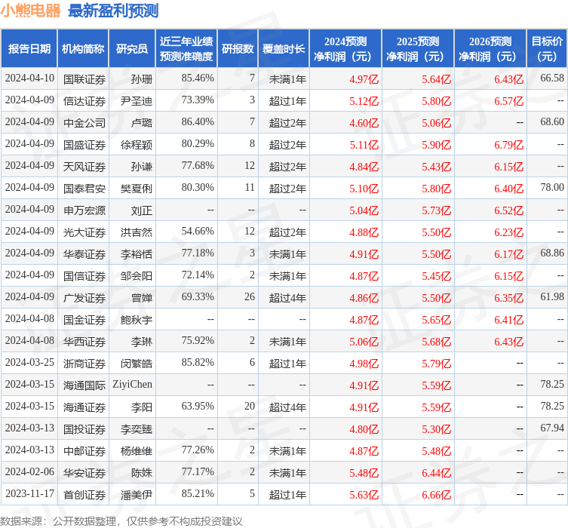Click institution name 华西证券
Image resolution: width=568 pixels, height=528 pixels.
click(84, 342)
